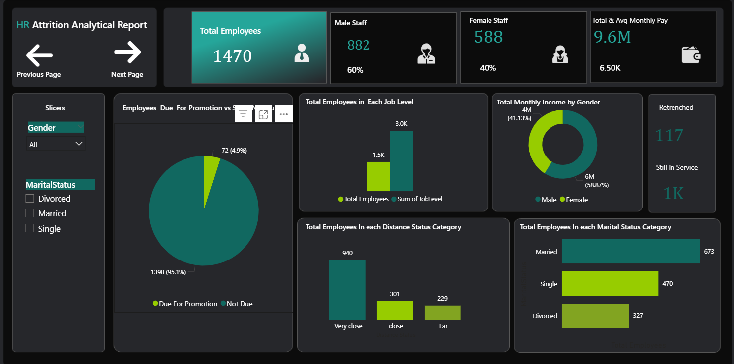
Task: Click Total Employees in Each Job Level title
Action: pos(360,102)
